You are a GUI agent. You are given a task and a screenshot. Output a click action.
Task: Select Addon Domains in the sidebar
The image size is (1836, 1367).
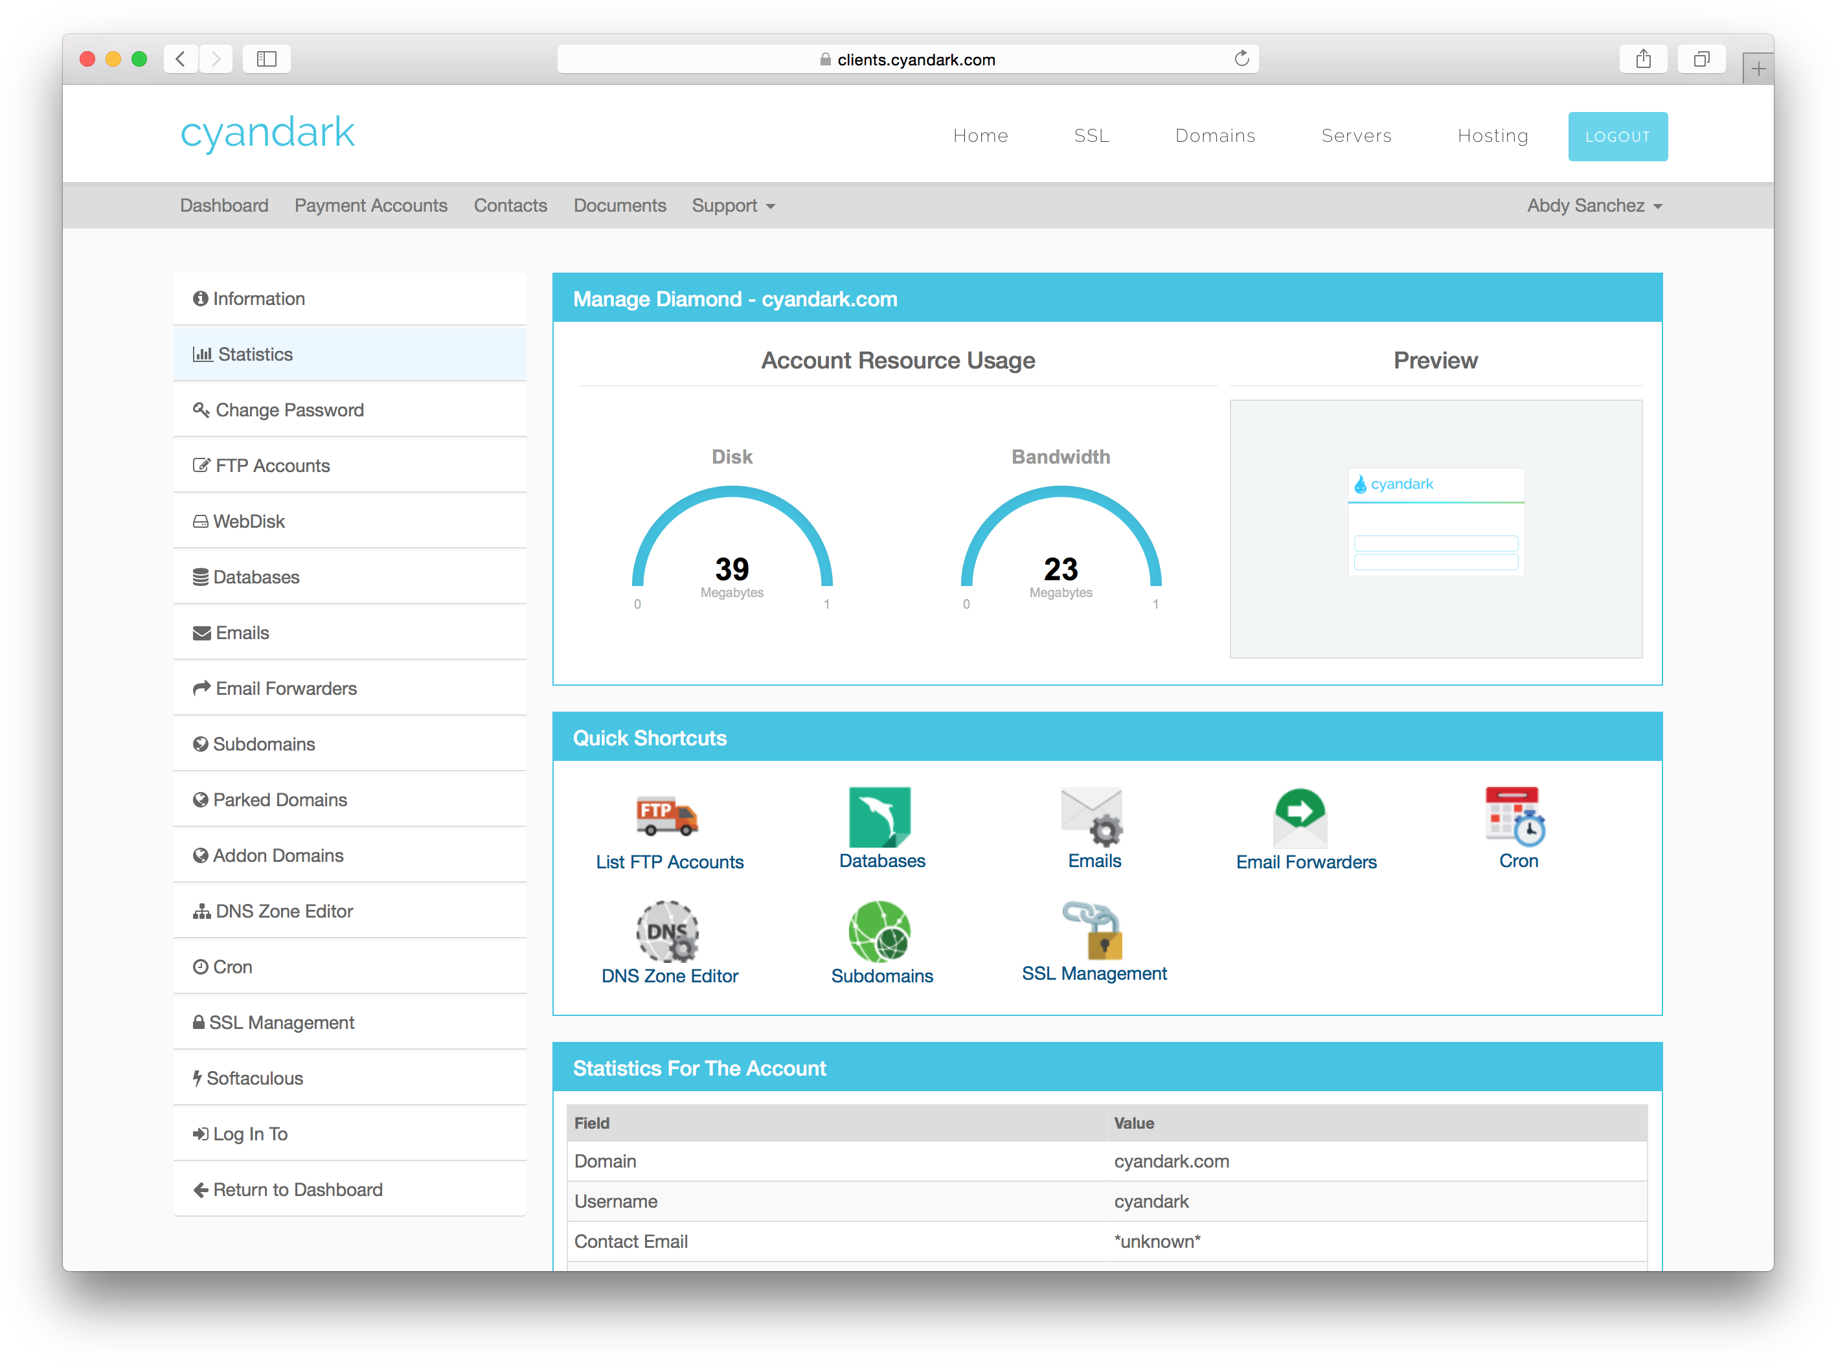click(350, 855)
